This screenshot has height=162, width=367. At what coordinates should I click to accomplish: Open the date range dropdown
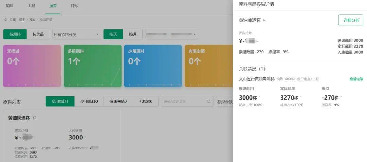pyautogui.click(x=171, y=34)
